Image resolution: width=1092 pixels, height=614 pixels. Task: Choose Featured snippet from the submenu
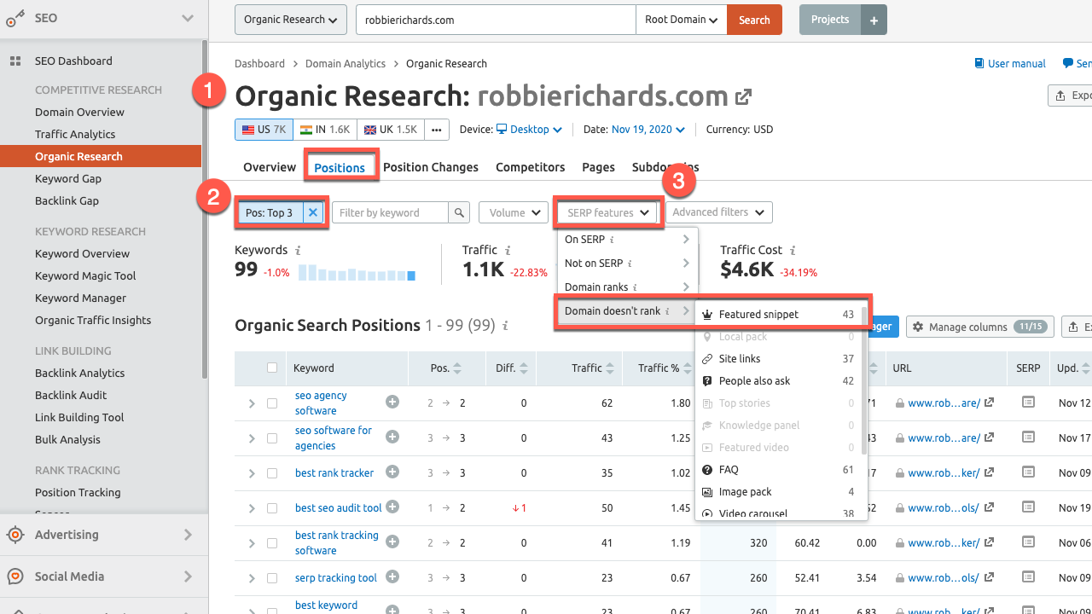(758, 315)
